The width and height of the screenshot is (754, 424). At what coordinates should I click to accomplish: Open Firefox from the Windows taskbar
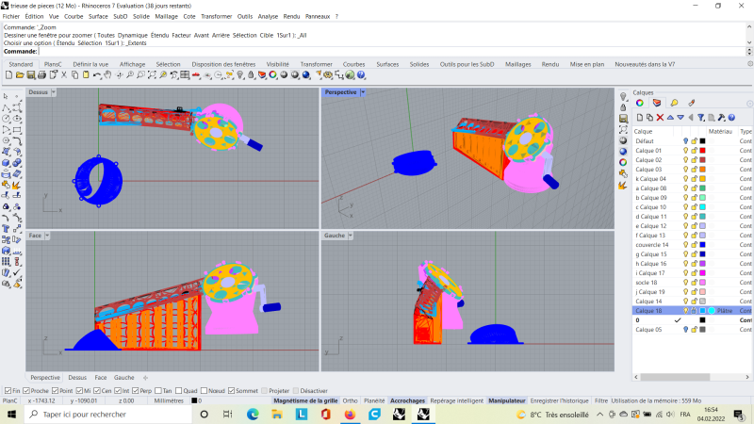point(350,414)
